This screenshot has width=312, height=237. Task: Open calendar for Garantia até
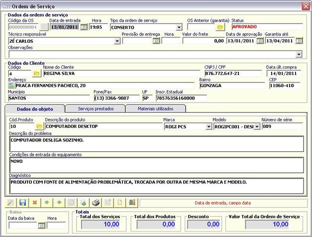(299, 41)
